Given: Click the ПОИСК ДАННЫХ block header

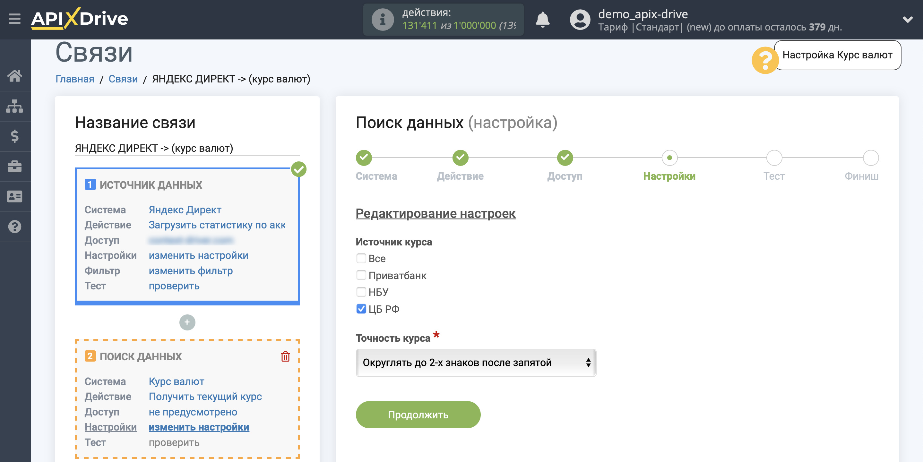Looking at the screenshot, I should [140, 356].
